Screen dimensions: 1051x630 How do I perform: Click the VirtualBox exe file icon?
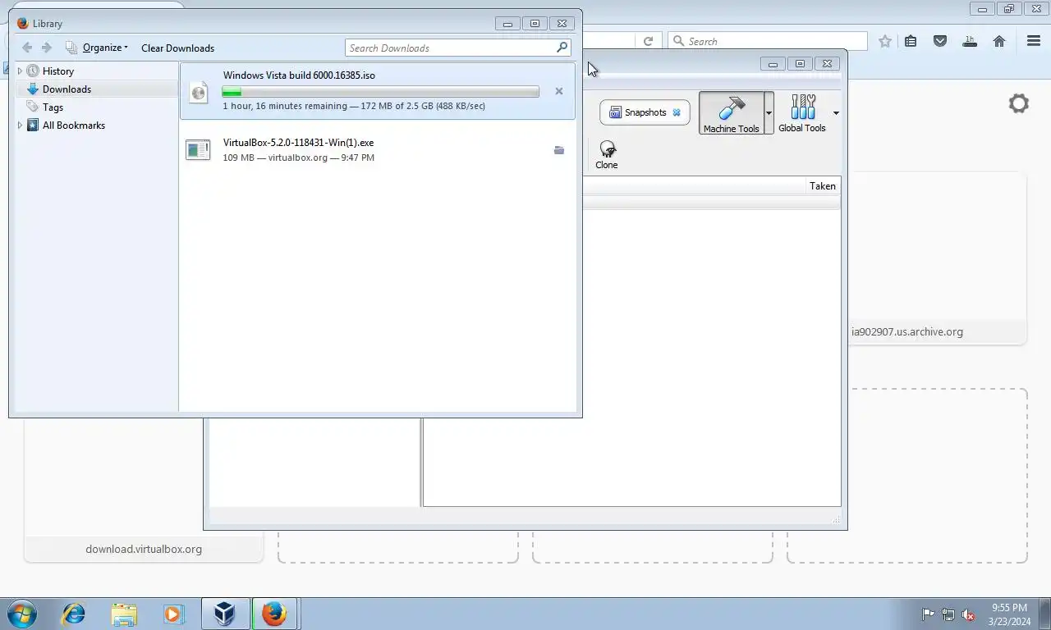click(198, 150)
